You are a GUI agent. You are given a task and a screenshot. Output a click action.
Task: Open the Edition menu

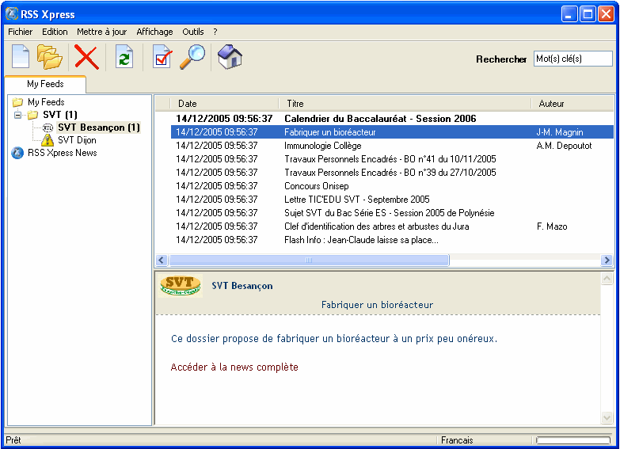pos(55,32)
